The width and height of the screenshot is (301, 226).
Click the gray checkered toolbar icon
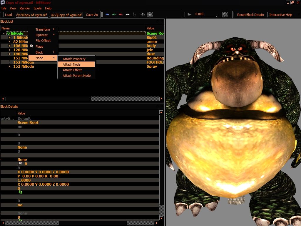coord(150,15)
